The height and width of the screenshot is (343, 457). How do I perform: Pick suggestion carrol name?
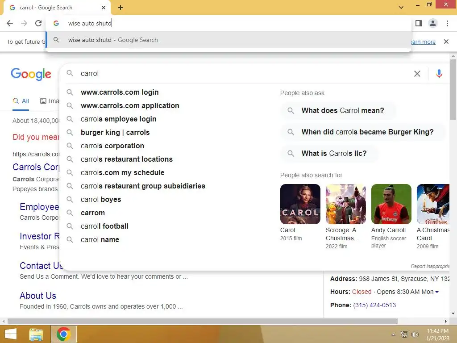100,240
